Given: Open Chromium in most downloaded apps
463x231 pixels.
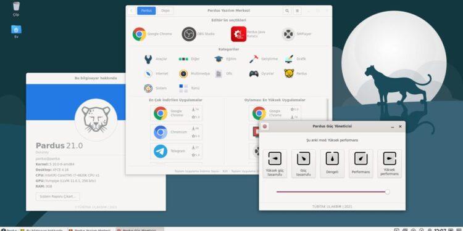Looking at the screenshot, I should [177, 132].
